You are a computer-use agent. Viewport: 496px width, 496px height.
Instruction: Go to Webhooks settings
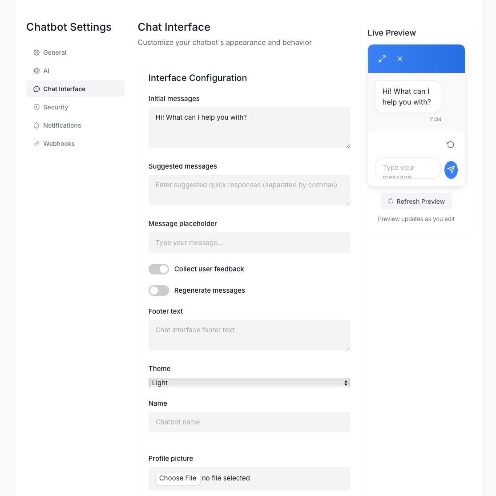(x=59, y=144)
